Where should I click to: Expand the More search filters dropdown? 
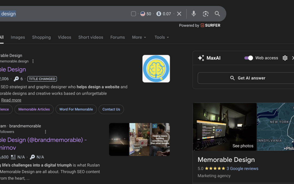coord(139,37)
